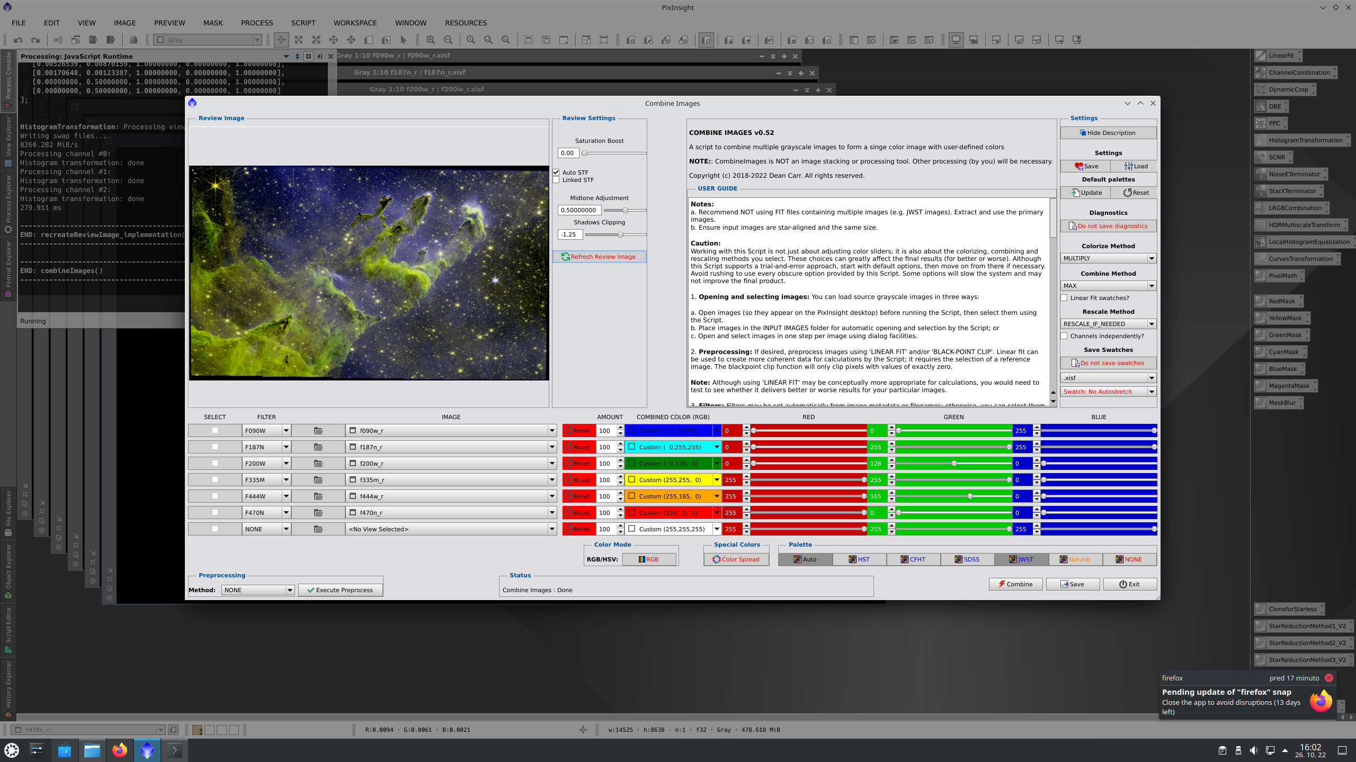
Task: Click the Color Spread button
Action: 736,559
